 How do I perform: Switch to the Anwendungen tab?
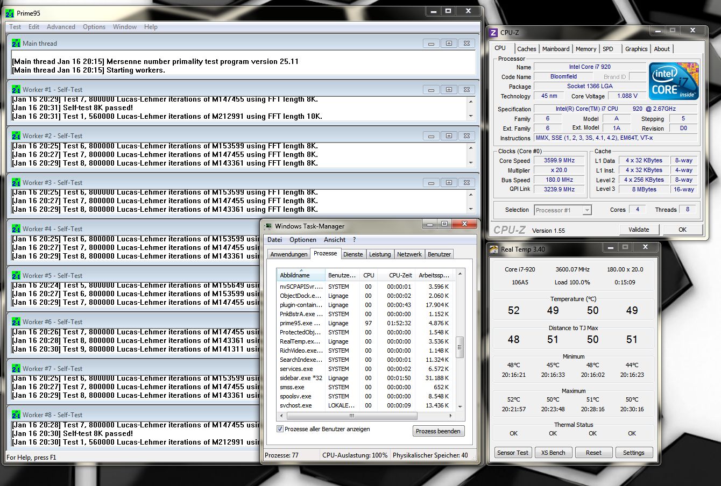[289, 254]
